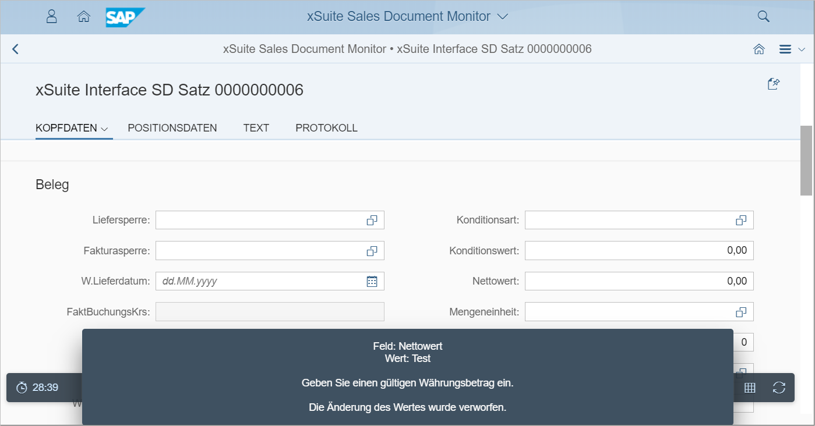Image resolution: width=815 pixels, height=426 pixels.
Task: Open value help for Konditionsart
Action: pos(740,221)
